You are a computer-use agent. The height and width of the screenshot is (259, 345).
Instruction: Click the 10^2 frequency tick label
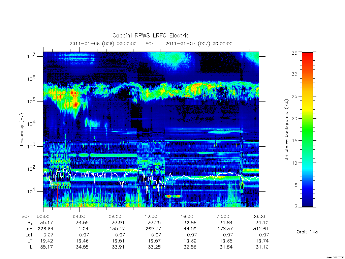[x=31, y=169]
